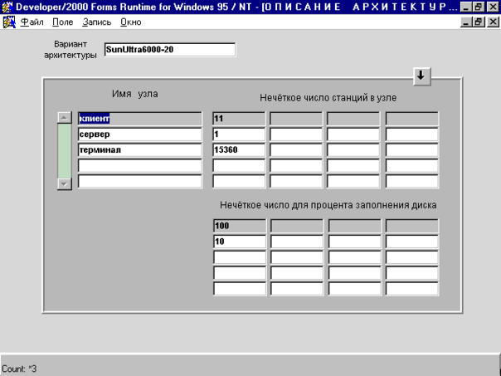
Task: Click the form document icon in the menu bar
Action: pos(9,22)
